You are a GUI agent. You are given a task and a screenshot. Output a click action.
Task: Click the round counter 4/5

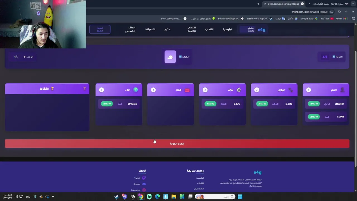(x=325, y=57)
